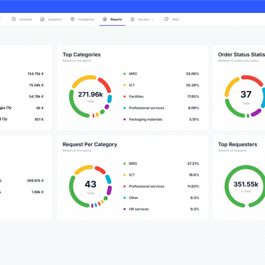Click the Top Categories card title
265x265 pixels.
(x=82, y=55)
